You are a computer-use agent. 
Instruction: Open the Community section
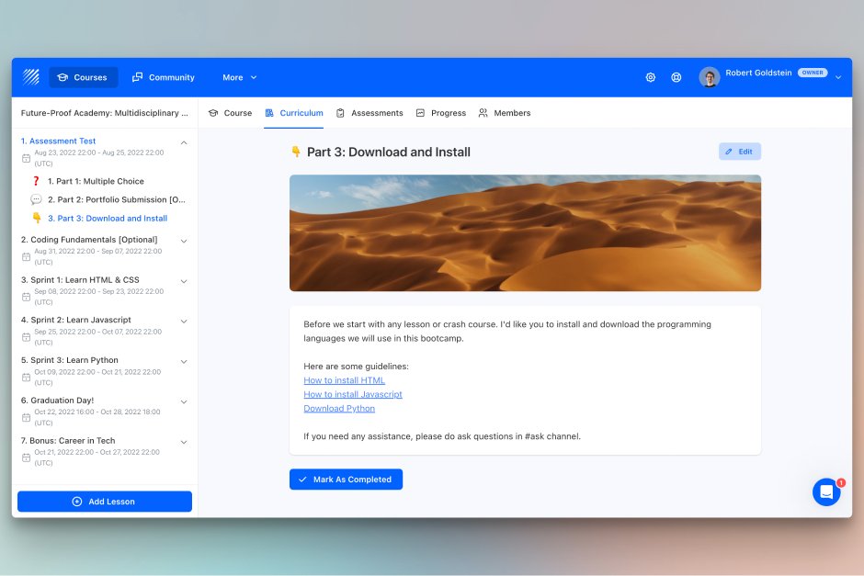click(x=164, y=77)
